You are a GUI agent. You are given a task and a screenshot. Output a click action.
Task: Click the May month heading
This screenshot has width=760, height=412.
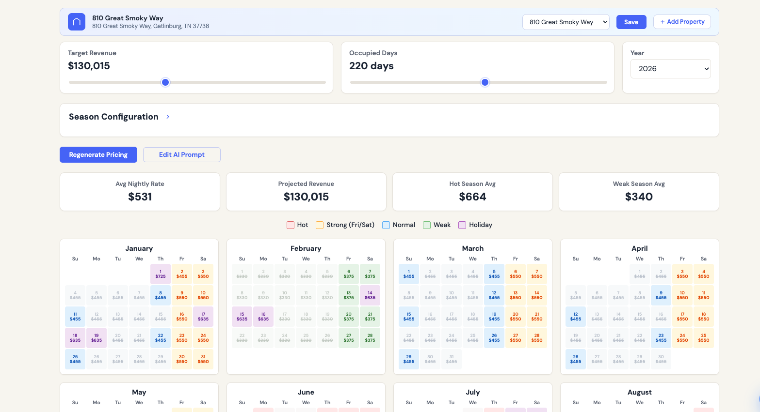click(x=139, y=392)
